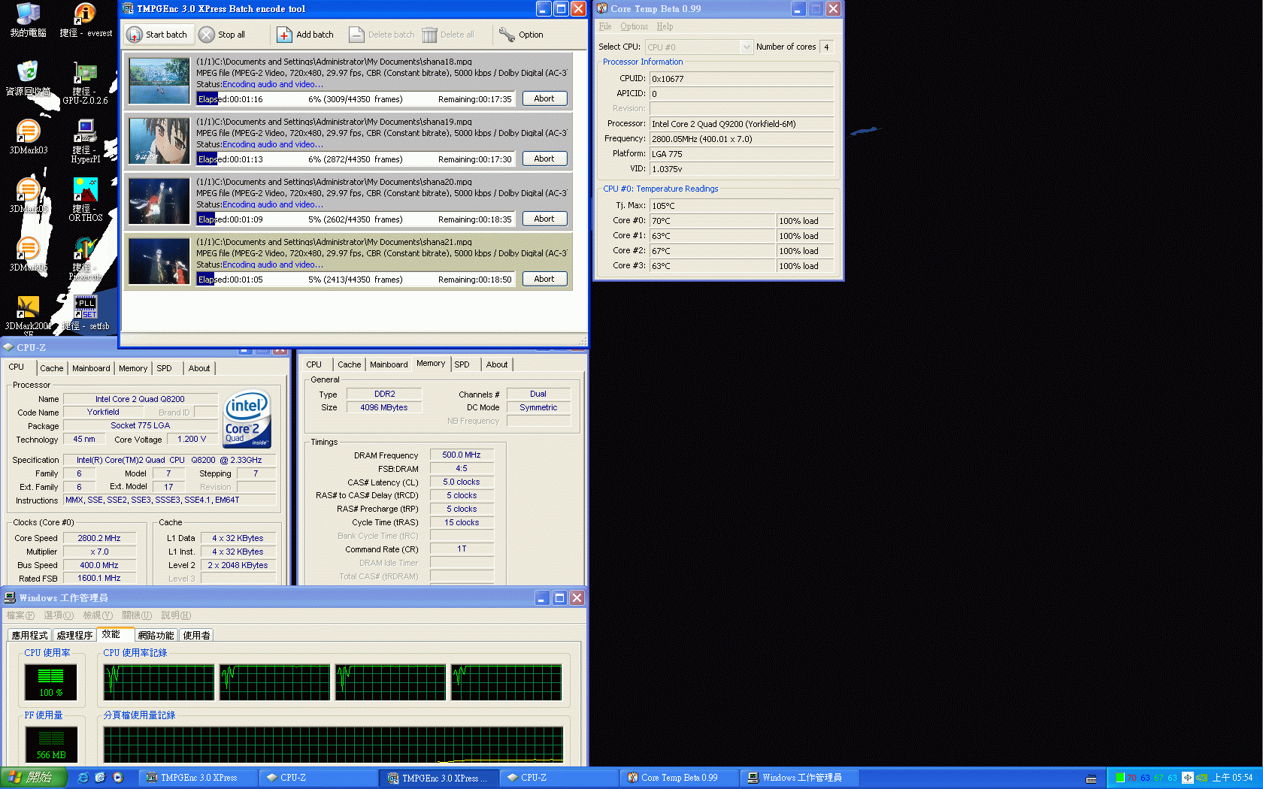1263x789 pixels.
Task: Abort the shana20.mpg encoding job
Action: point(544,219)
